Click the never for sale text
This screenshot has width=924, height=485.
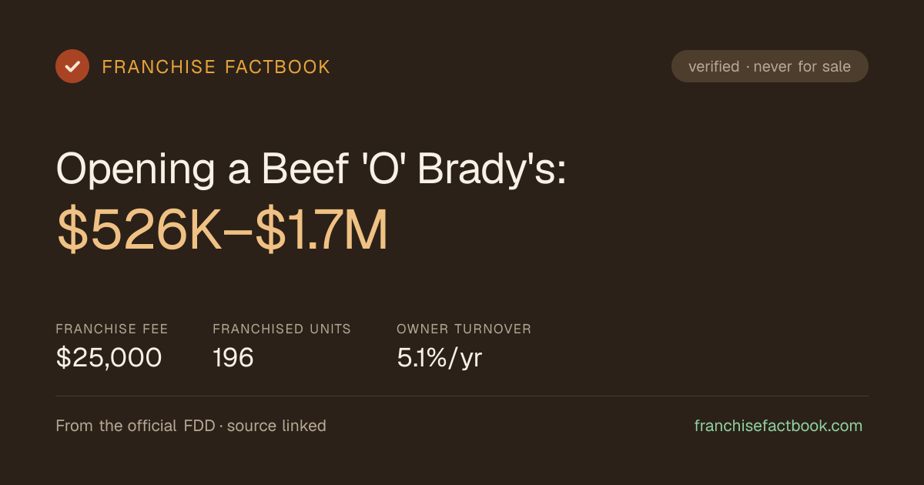(802, 66)
